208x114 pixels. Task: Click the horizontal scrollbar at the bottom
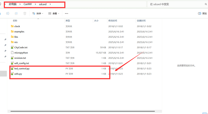pyautogui.click(x=83, y=111)
